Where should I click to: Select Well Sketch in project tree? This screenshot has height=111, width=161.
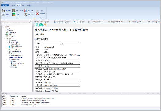pos(11,36)
